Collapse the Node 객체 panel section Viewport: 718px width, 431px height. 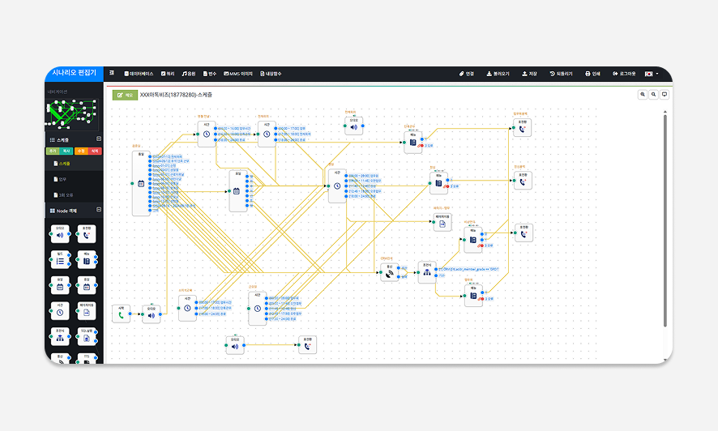pyautogui.click(x=99, y=210)
